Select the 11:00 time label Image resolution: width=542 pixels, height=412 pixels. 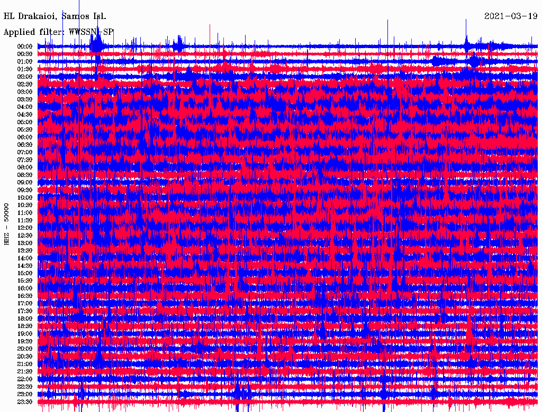tap(25, 212)
